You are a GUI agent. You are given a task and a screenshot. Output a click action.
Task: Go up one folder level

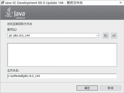106,36
